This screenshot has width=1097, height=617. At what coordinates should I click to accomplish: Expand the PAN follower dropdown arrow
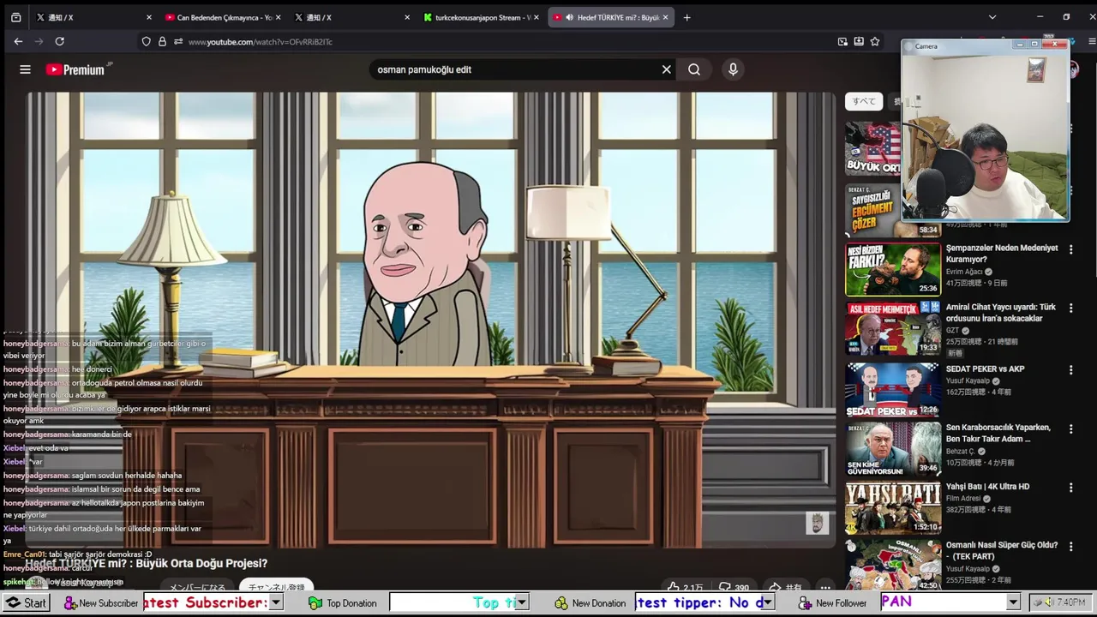tap(1013, 603)
